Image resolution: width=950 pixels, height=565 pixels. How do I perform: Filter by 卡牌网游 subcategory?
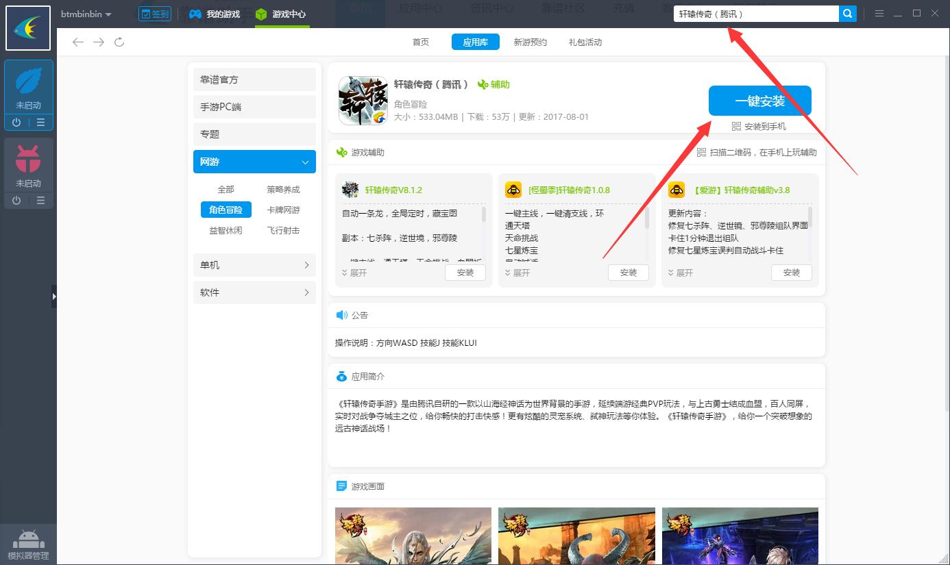[x=283, y=210]
